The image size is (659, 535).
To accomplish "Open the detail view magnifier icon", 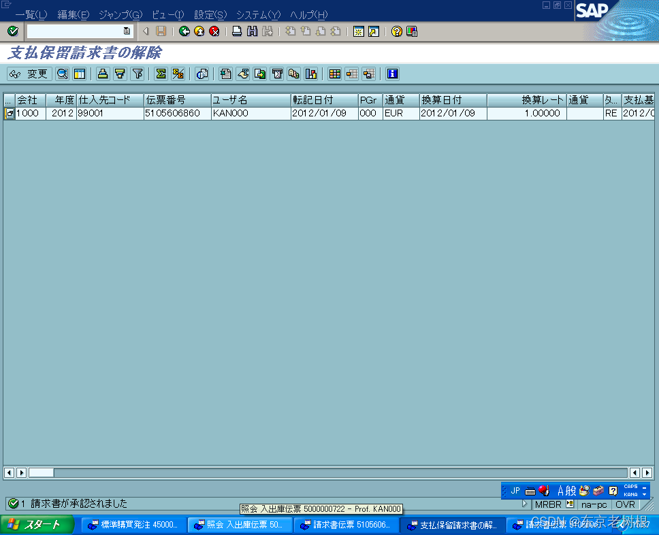I will [63, 74].
